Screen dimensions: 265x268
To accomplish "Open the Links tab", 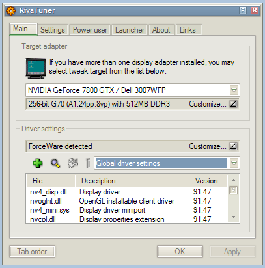I will 188,30.
